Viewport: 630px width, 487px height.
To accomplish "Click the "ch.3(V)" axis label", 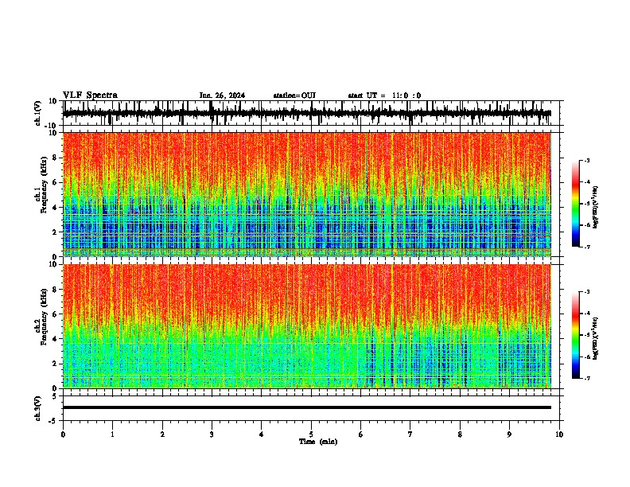I will [x=38, y=408].
